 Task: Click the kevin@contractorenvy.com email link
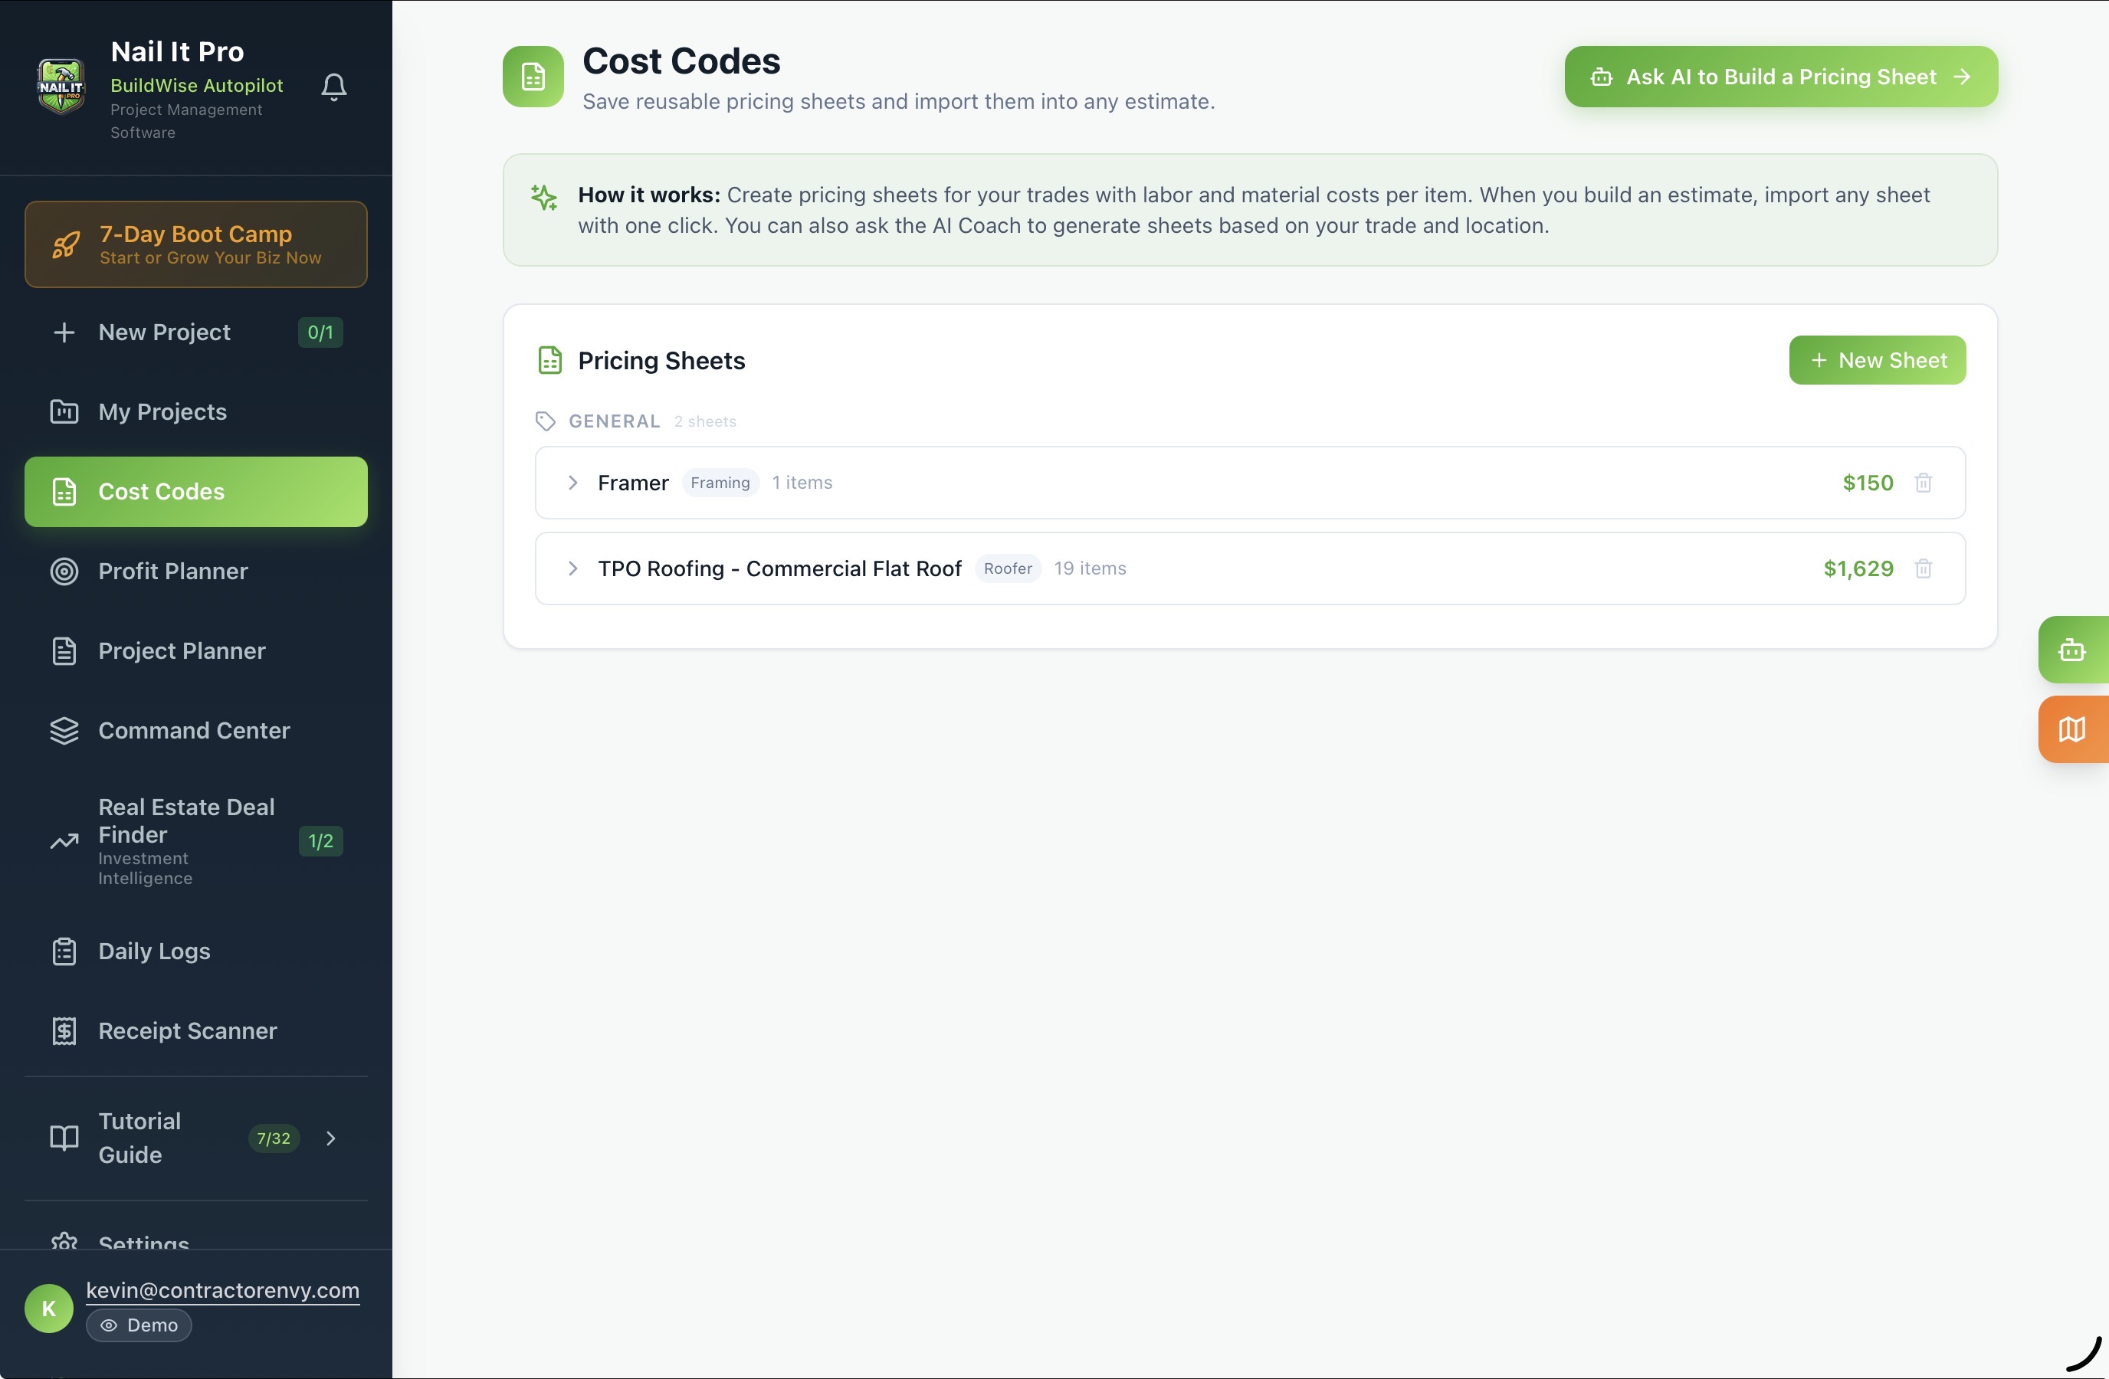(221, 1290)
